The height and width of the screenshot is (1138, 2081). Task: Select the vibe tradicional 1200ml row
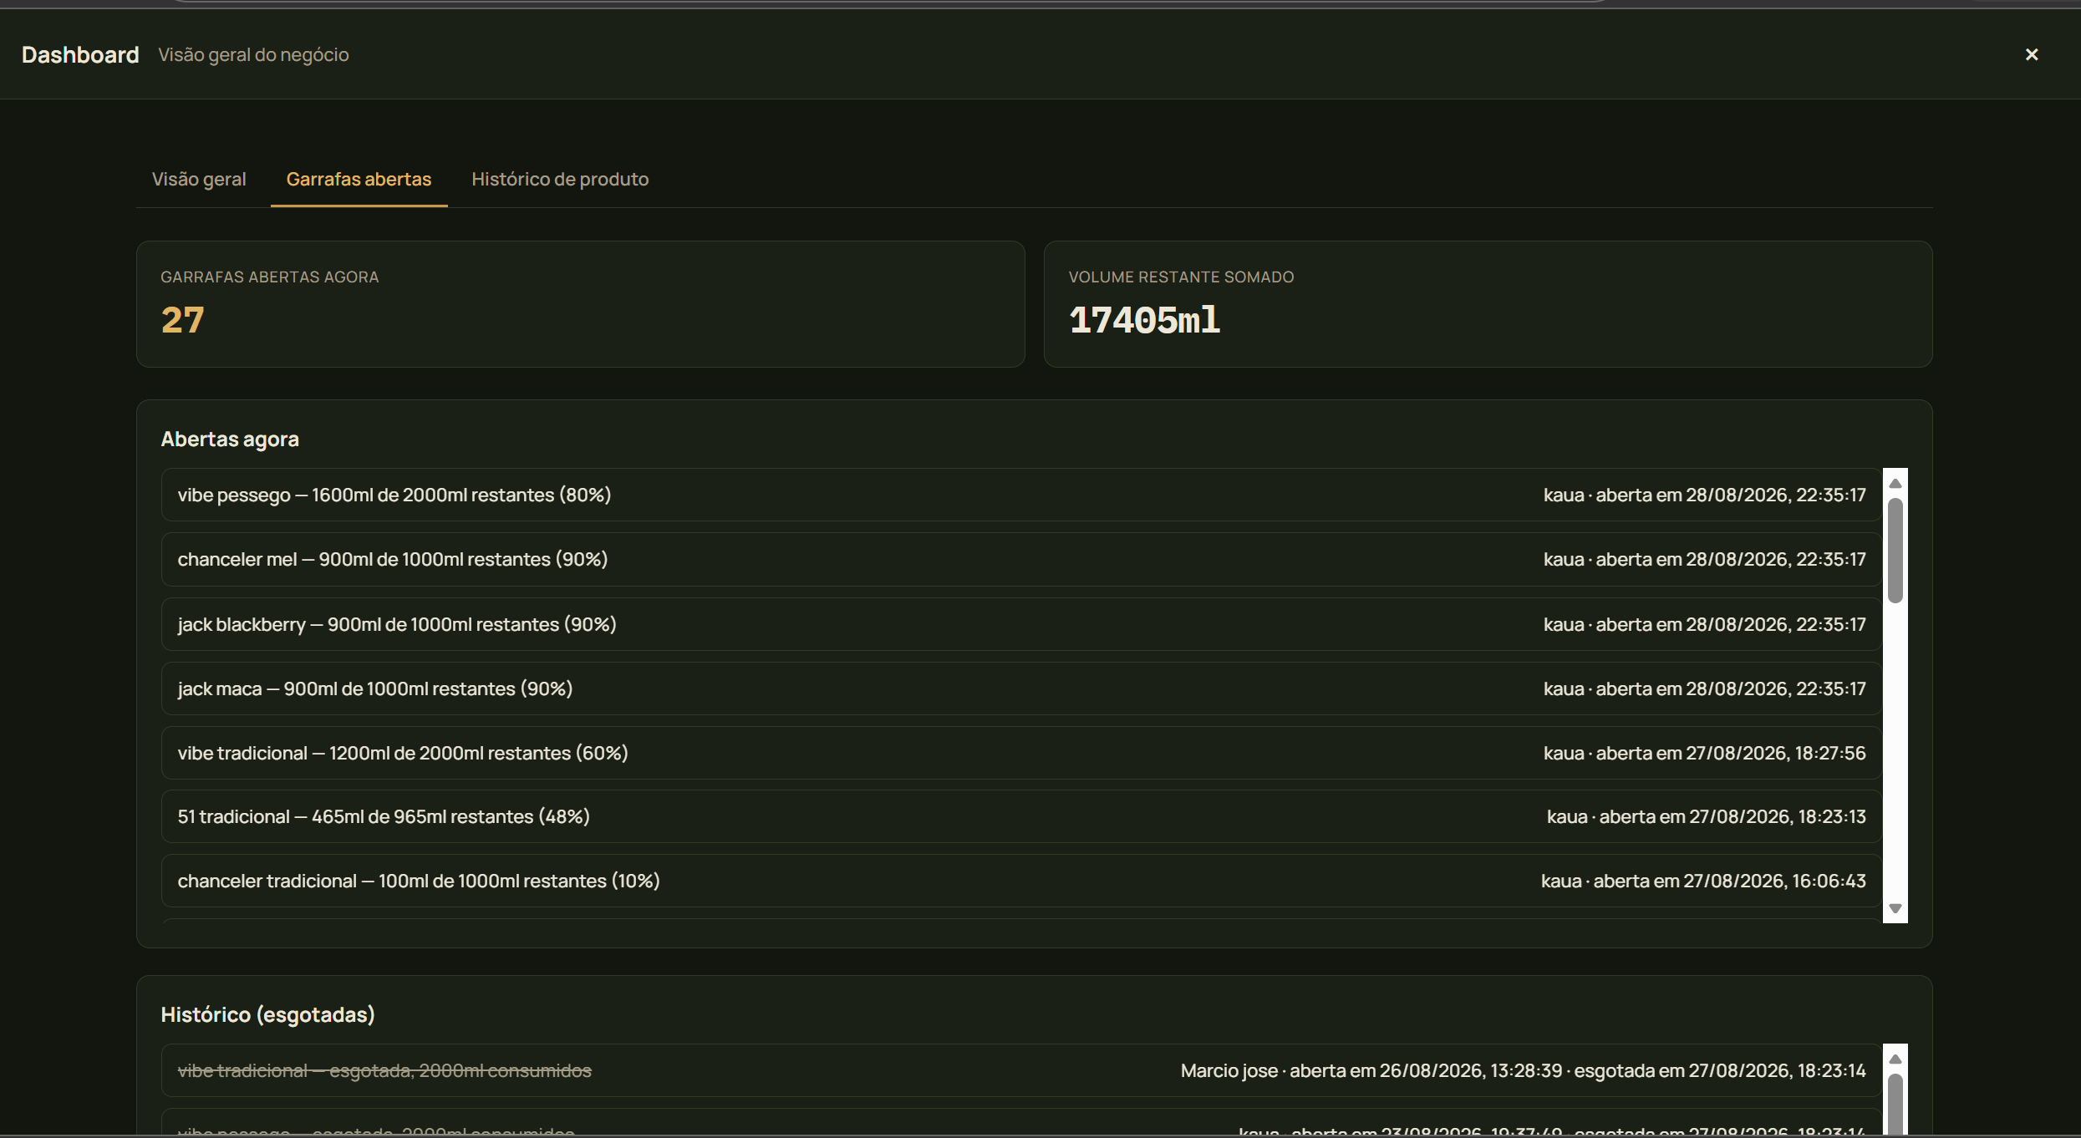click(1021, 753)
